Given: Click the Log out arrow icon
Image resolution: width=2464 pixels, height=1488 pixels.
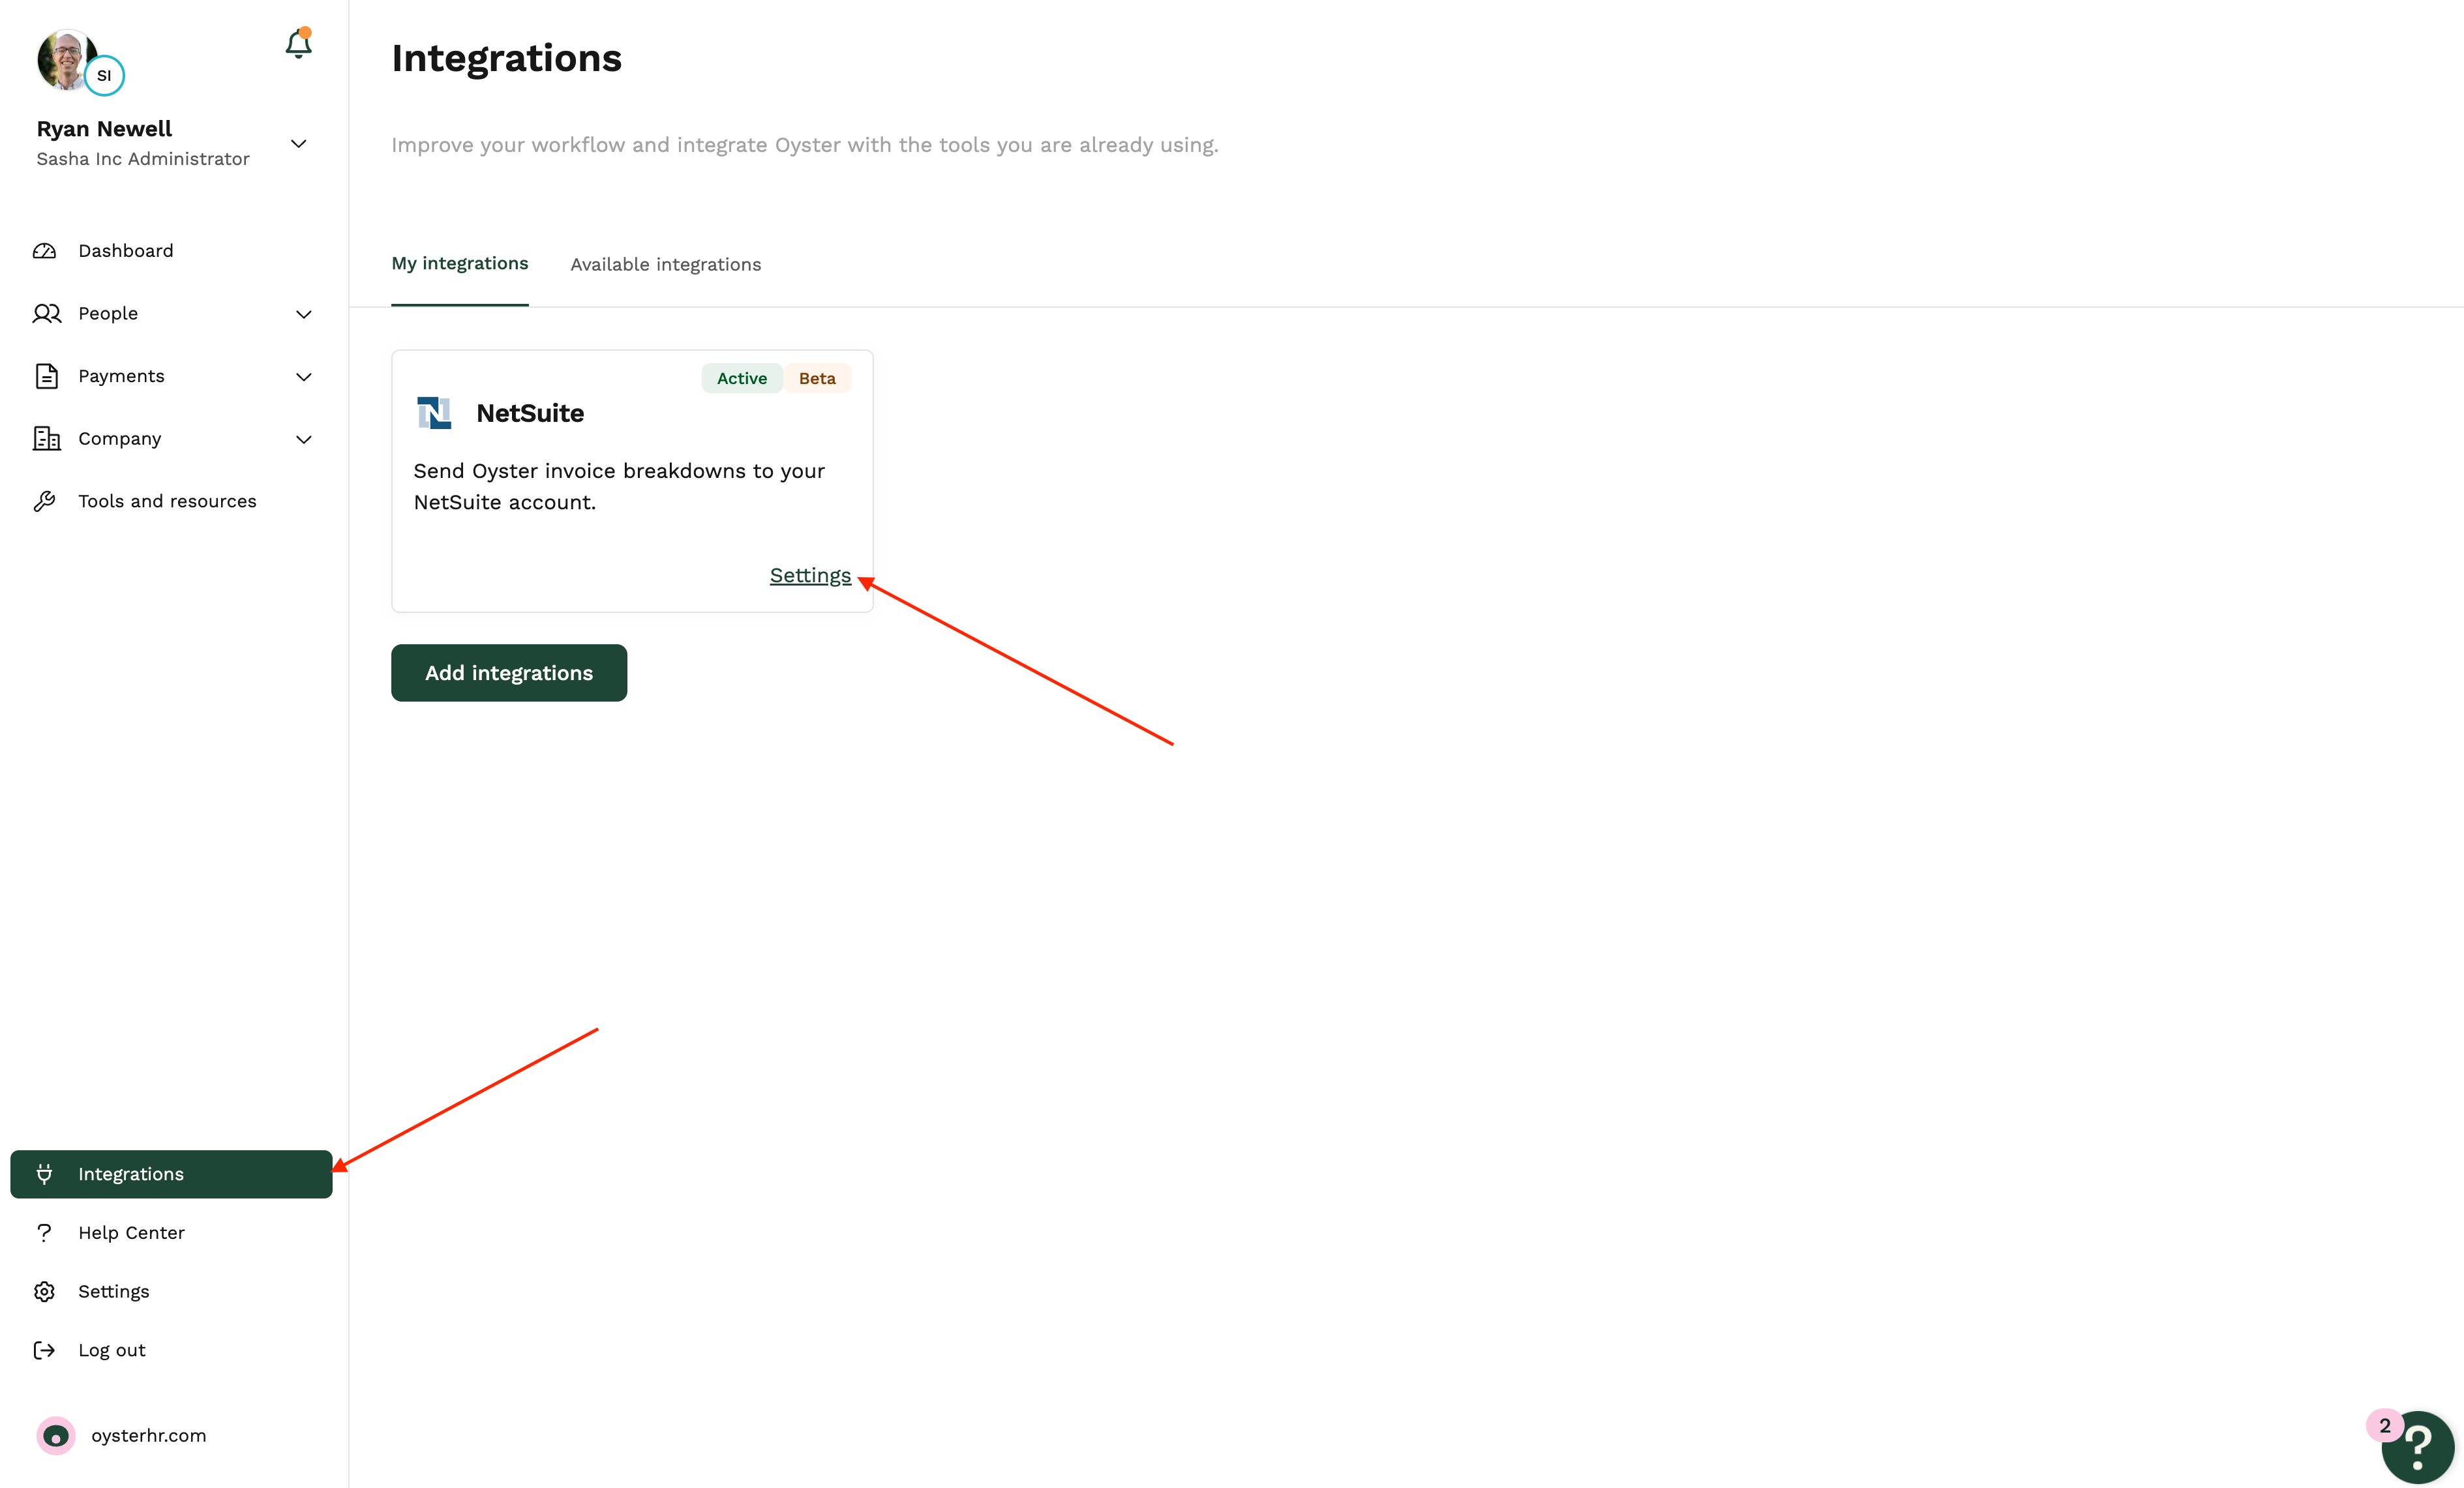Looking at the screenshot, I should tap(45, 1350).
